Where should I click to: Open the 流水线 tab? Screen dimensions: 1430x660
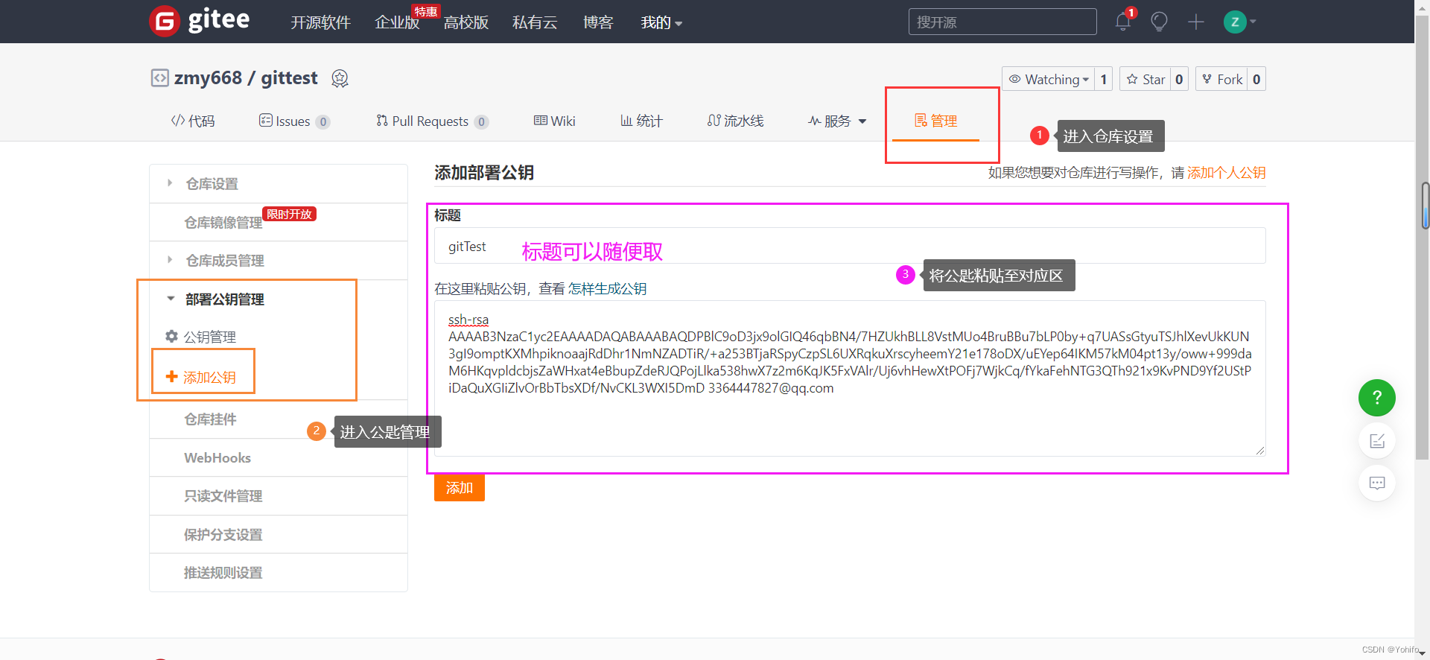click(735, 121)
